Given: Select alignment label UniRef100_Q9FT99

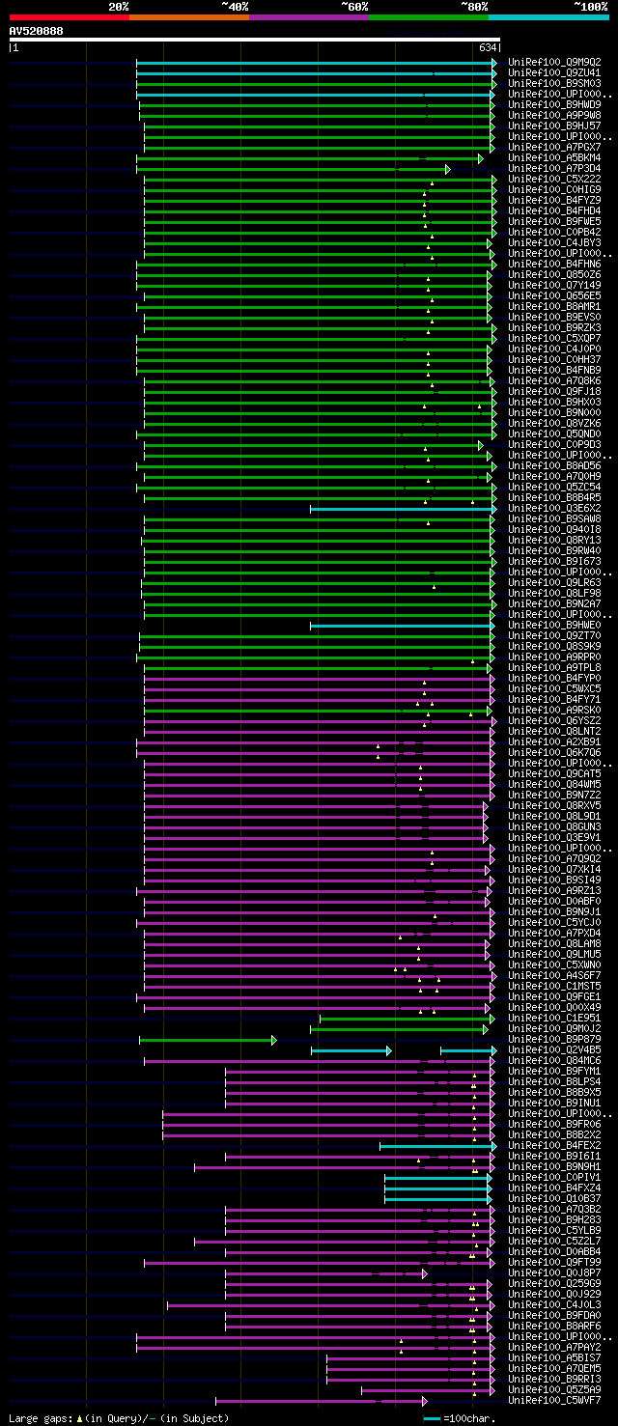Looking at the screenshot, I should (554, 1263).
